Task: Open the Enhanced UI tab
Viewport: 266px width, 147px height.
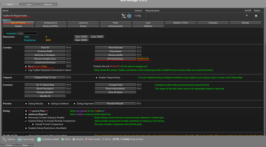Action: point(51,23)
